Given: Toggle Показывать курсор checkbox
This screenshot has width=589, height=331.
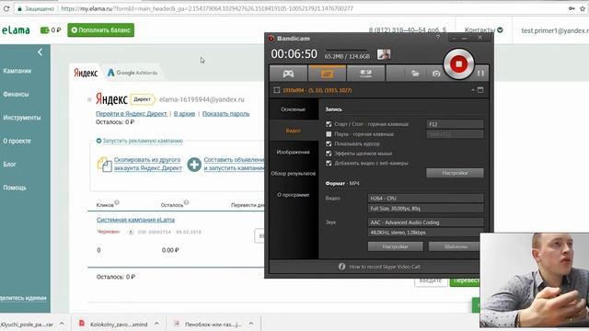Looking at the screenshot, I should pos(329,143).
